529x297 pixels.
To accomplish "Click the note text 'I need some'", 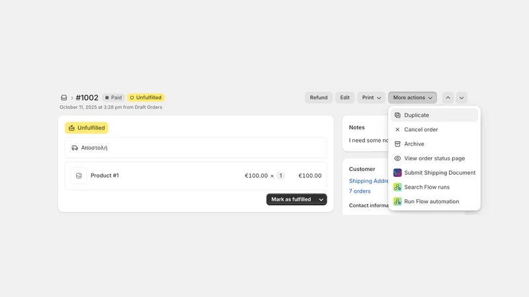I will pos(366,141).
